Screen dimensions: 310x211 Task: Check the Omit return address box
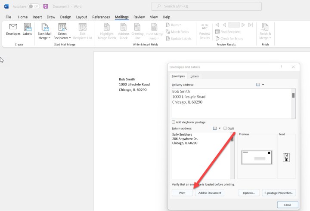225,128
